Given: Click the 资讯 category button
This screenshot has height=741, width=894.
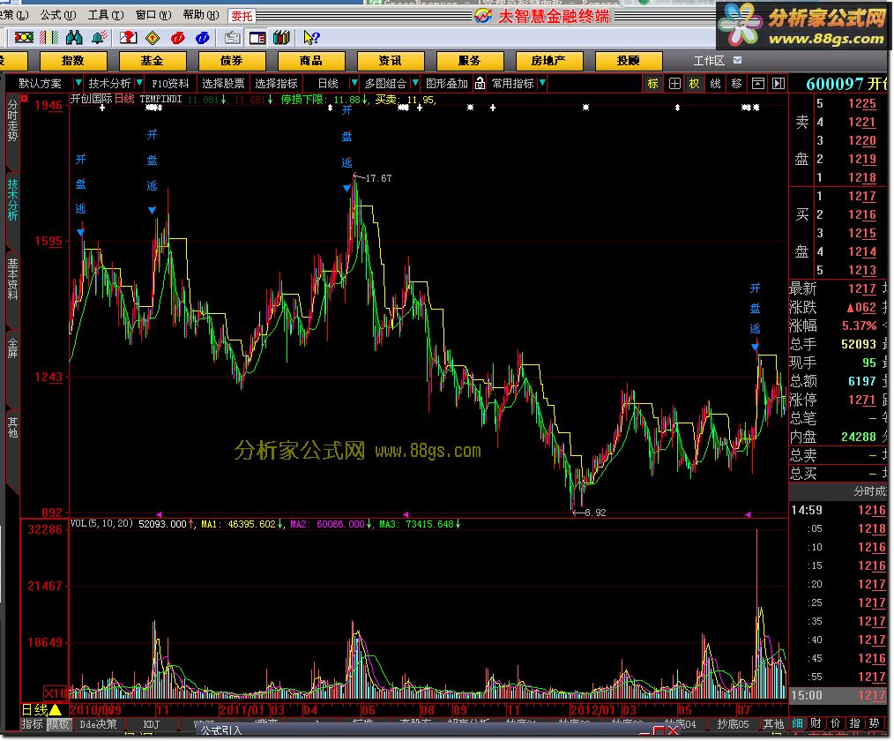Looking at the screenshot, I should (x=390, y=61).
